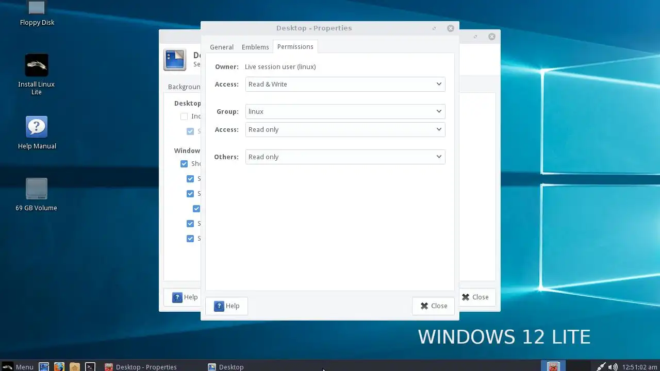Close the background Desktop settings window titlebar
The image size is (660, 371).
pos(492,37)
